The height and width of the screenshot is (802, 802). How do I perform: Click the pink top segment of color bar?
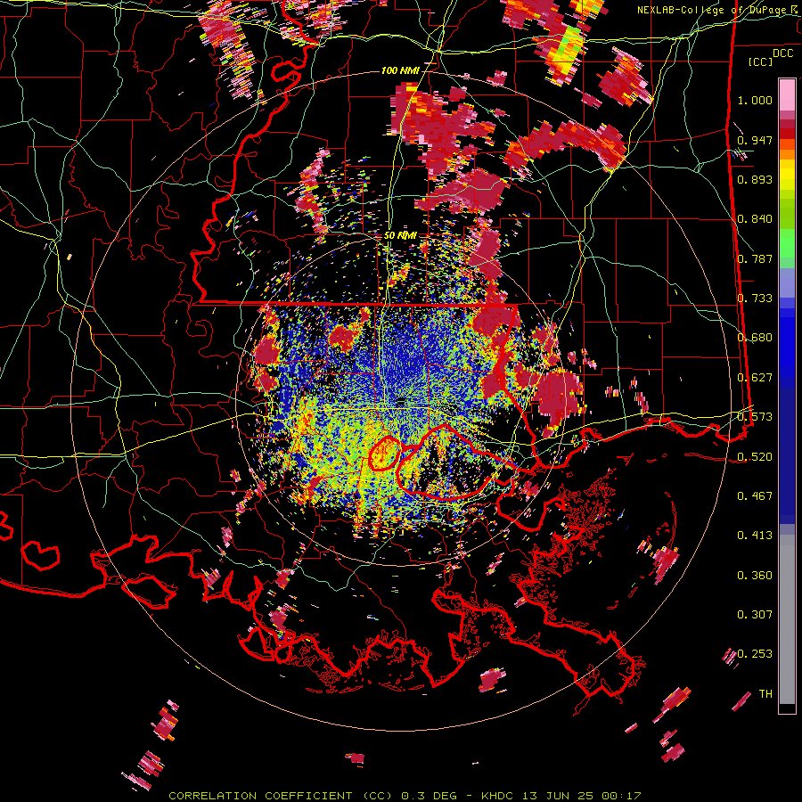click(787, 94)
